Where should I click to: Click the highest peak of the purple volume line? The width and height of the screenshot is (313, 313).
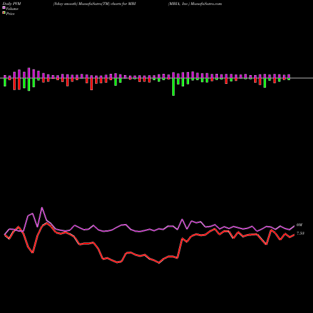42,208
